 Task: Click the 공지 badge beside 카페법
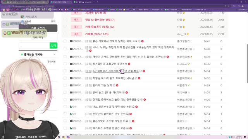76,34
